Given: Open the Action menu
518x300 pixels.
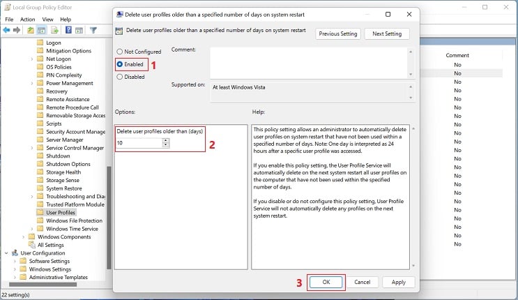Looking at the screenshot, I should point(27,20).
